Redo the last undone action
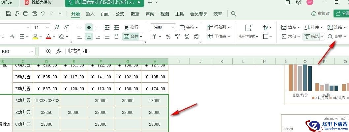The height and width of the screenshot is (132, 349). 51,14
